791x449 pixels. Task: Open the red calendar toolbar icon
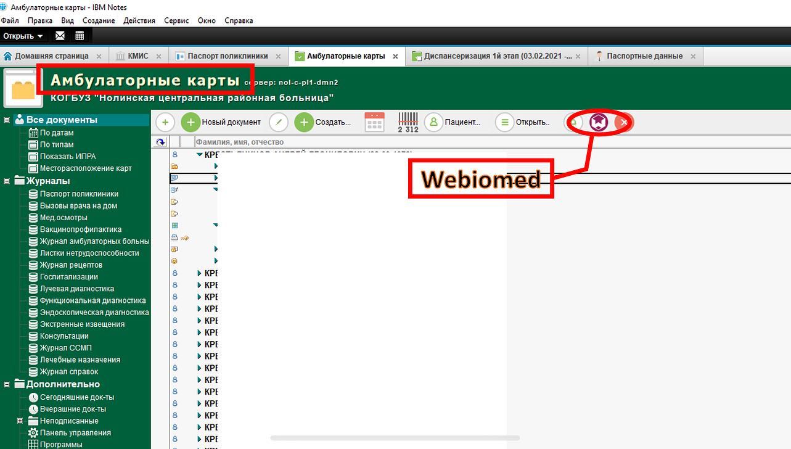point(375,122)
